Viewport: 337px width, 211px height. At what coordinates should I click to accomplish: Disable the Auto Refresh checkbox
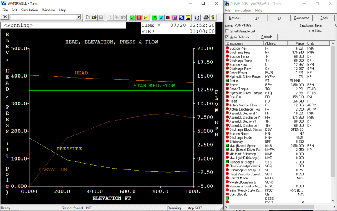pos(227,37)
